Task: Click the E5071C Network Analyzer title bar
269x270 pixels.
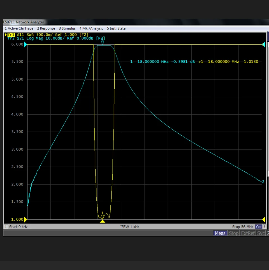Action: [x=136, y=22]
